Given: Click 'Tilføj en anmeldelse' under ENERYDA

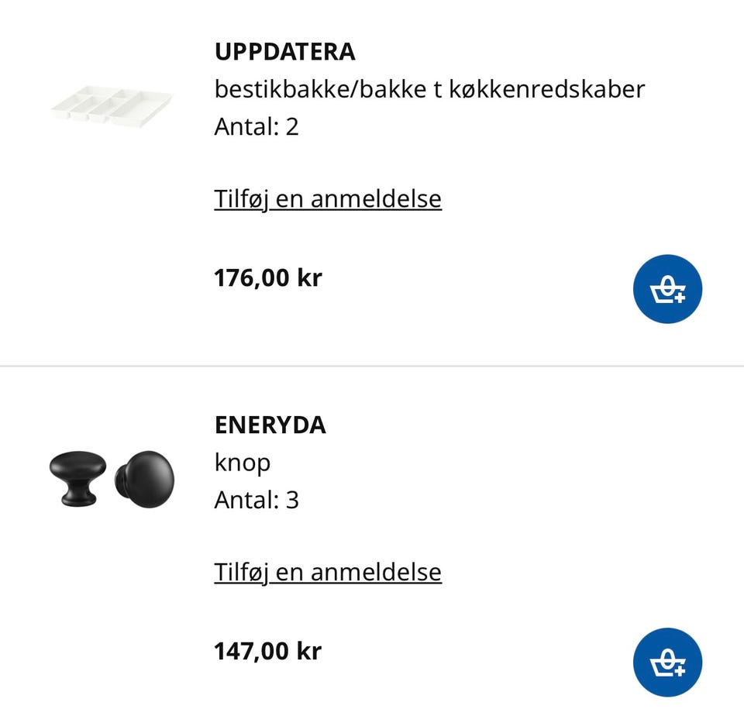Looking at the screenshot, I should click(328, 572).
